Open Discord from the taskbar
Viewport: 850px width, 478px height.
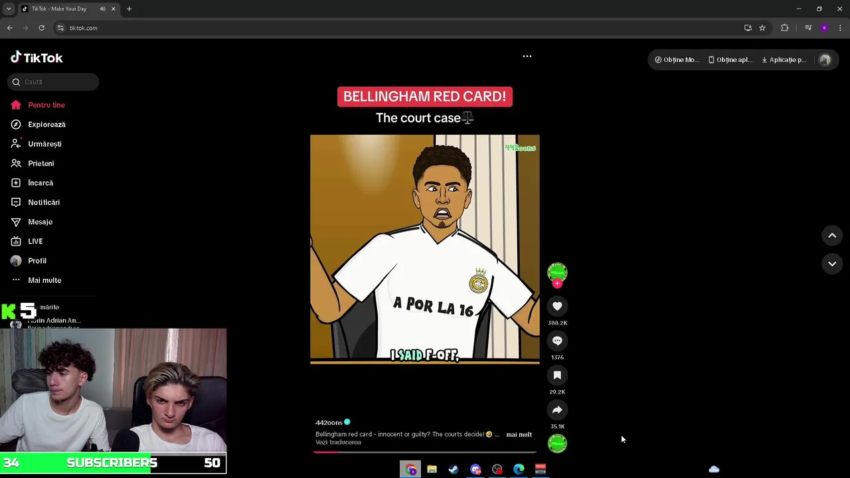pyautogui.click(x=475, y=469)
